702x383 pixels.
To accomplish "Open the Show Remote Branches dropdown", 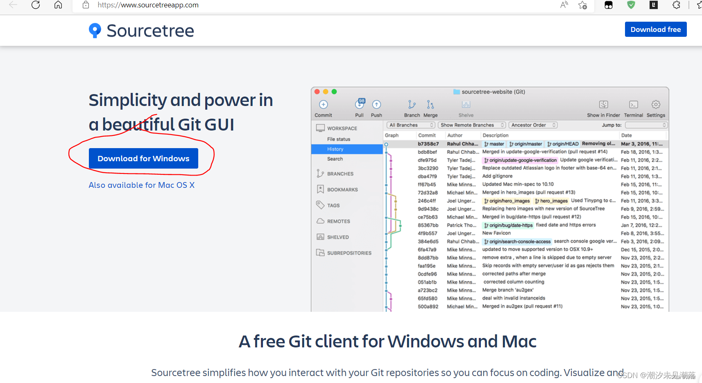I will (x=472, y=125).
